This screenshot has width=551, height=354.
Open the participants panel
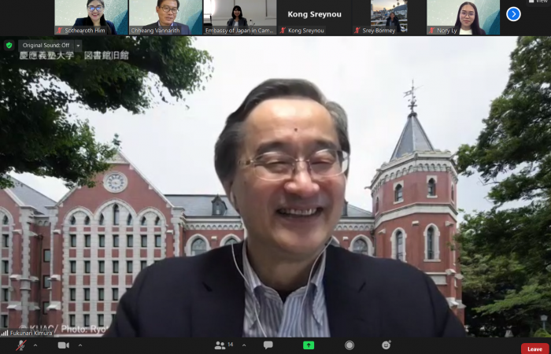pos(220,345)
